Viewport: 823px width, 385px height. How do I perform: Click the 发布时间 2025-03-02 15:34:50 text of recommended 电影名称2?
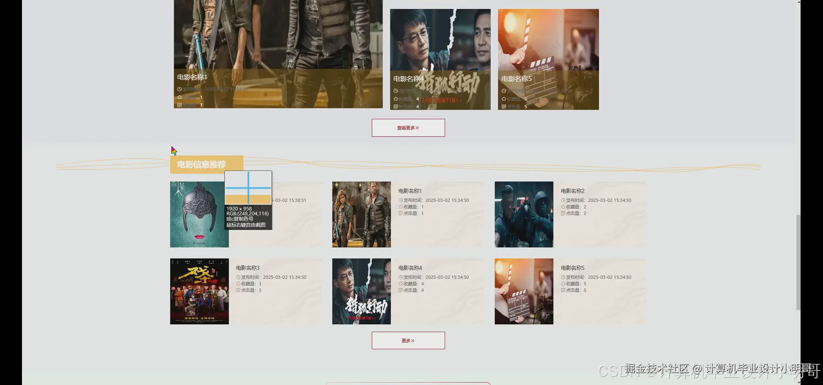(599, 200)
